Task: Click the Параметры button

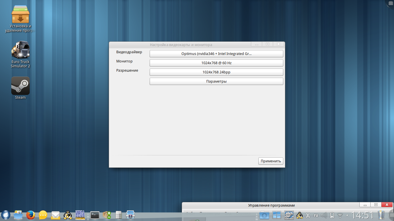Action: tap(216, 81)
